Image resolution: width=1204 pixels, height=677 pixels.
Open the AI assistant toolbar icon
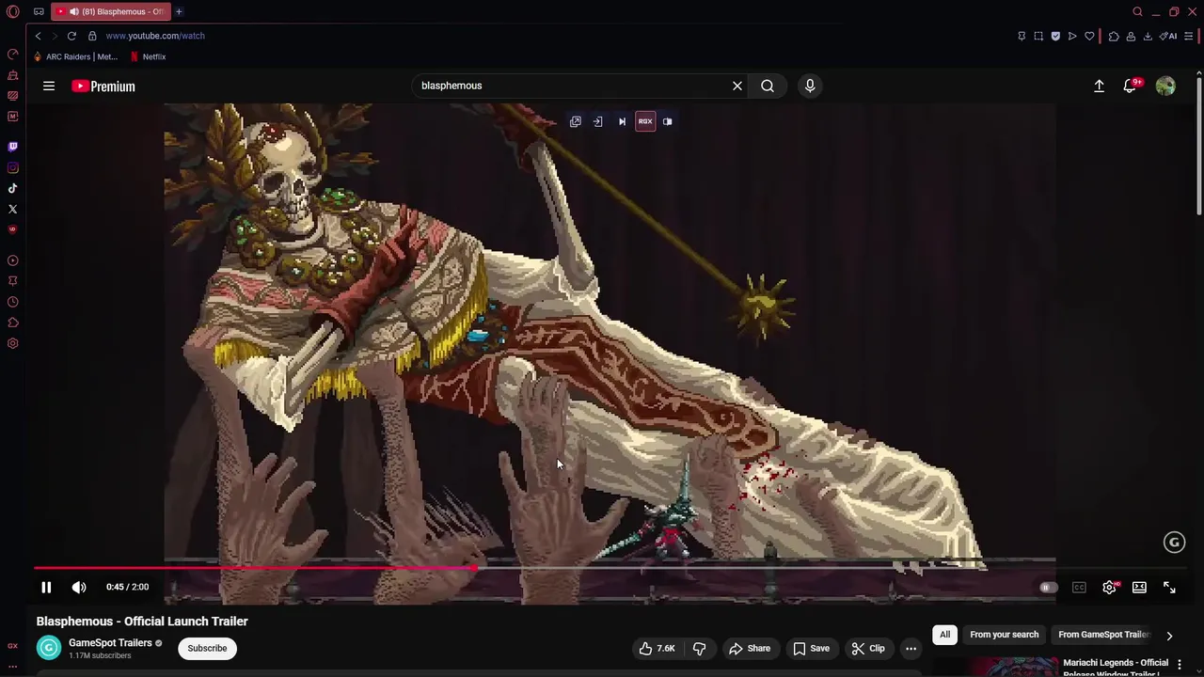pyautogui.click(x=1168, y=36)
